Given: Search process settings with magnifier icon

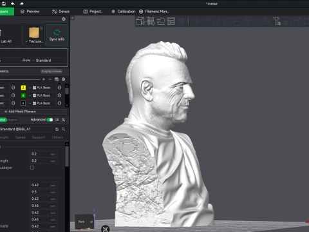Looking at the screenshot, I should [64, 129].
